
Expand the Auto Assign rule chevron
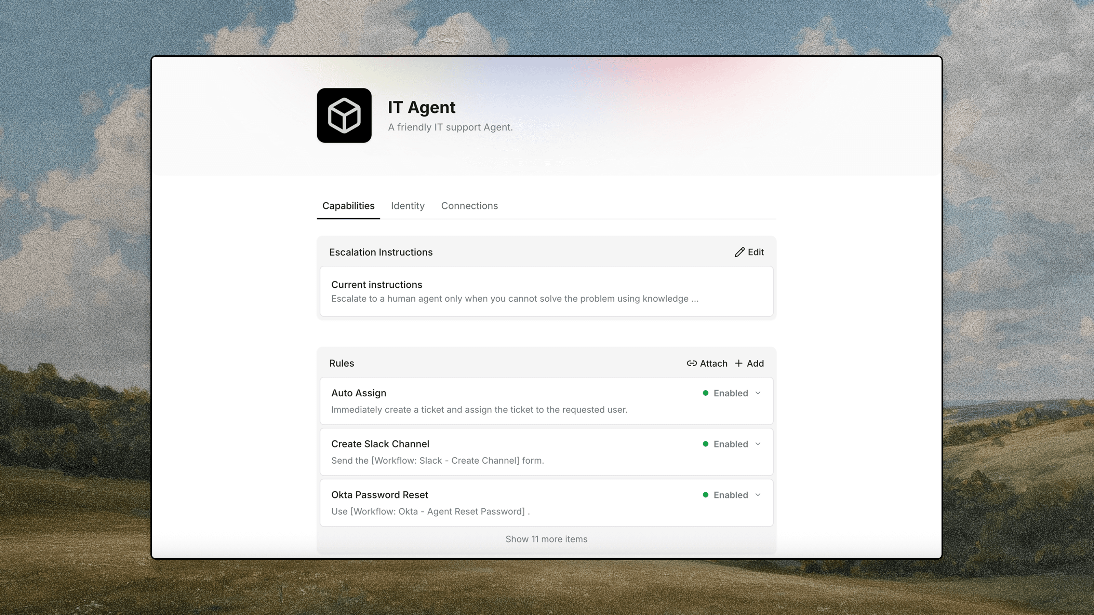pyautogui.click(x=758, y=393)
